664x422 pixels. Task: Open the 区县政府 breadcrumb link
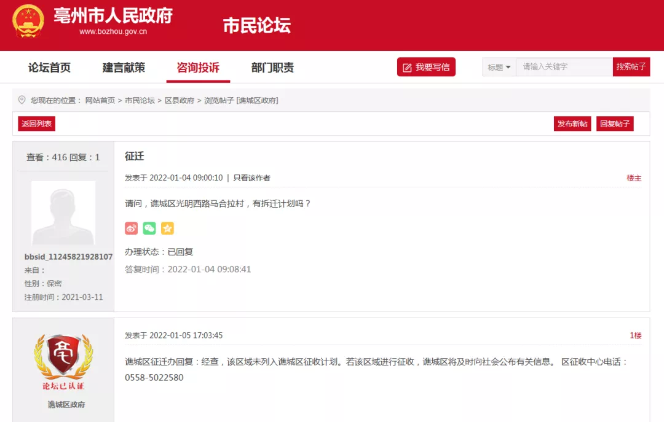(x=180, y=100)
